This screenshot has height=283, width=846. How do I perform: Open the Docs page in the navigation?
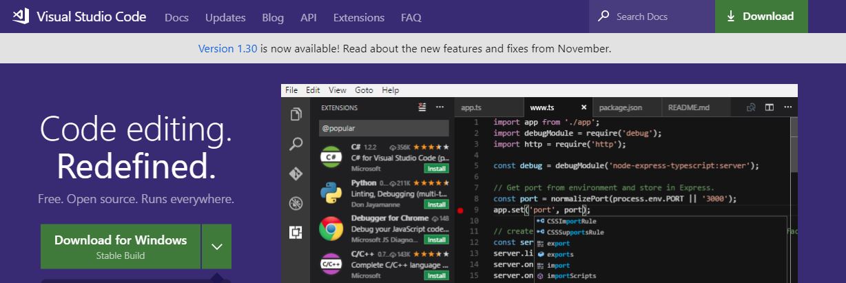[x=177, y=17]
